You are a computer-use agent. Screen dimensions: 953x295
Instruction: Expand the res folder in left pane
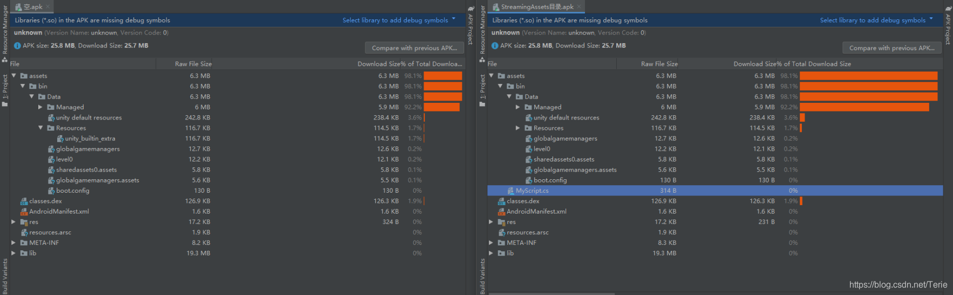tap(13, 222)
